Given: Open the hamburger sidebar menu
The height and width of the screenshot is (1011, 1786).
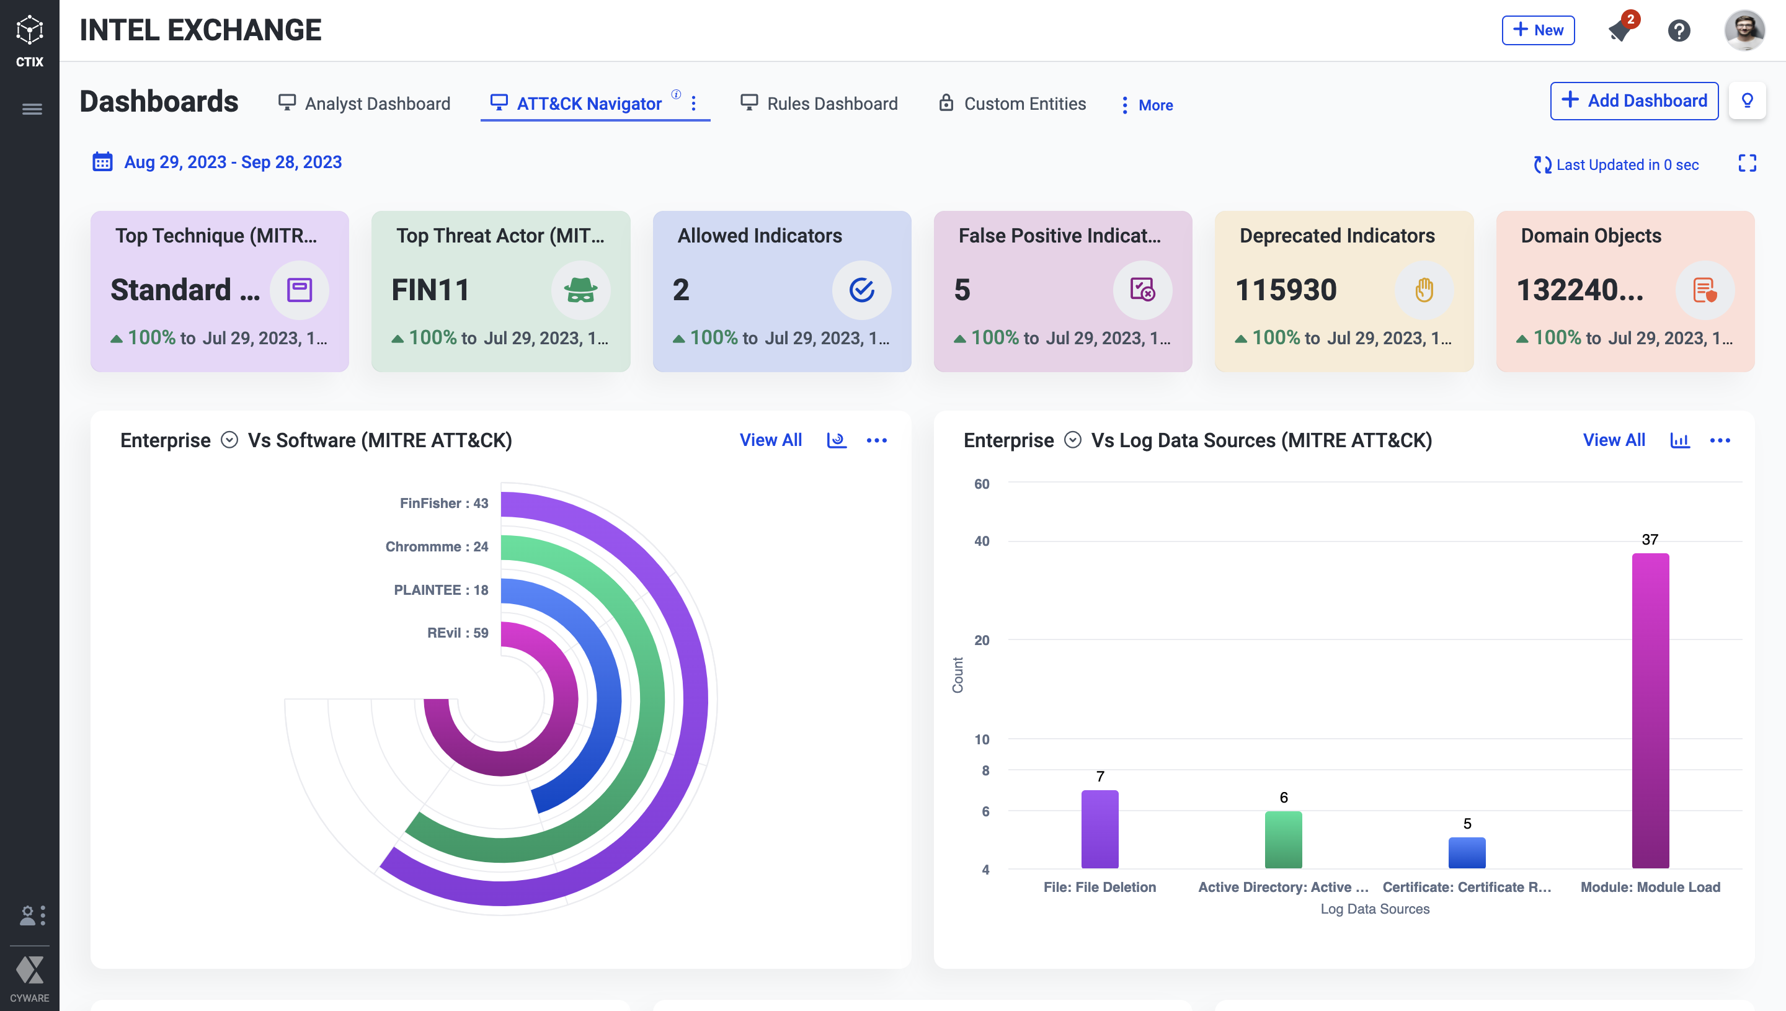Looking at the screenshot, I should coord(32,109).
